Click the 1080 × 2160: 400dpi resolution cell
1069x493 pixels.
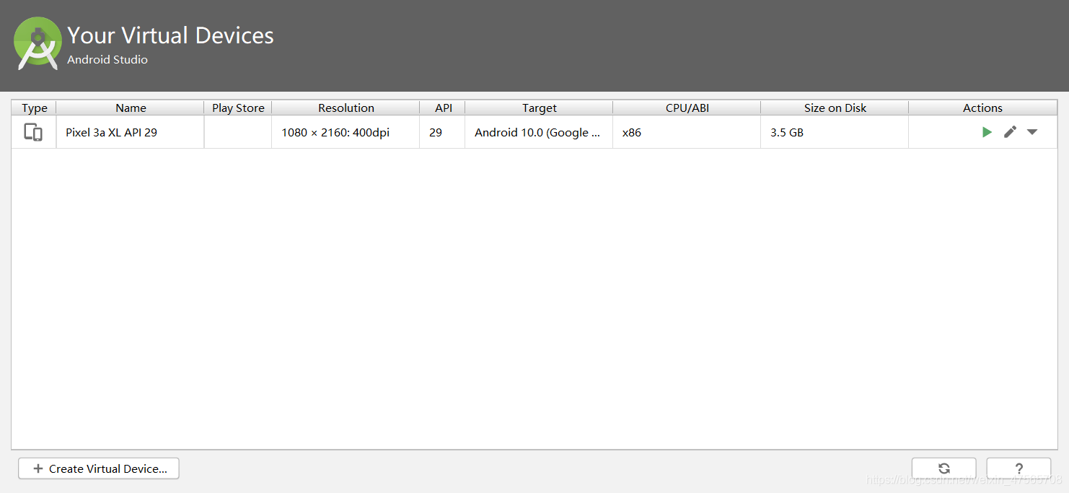click(346, 132)
